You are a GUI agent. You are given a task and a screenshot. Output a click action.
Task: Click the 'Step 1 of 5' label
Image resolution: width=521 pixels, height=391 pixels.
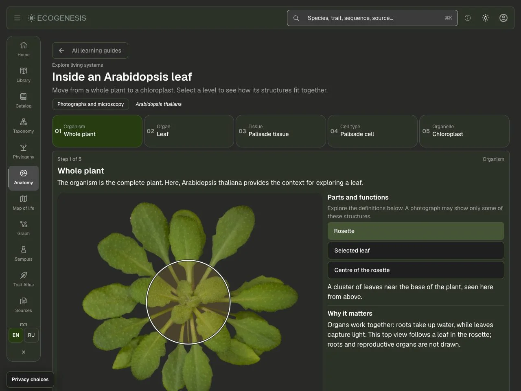tap(69, 159)
